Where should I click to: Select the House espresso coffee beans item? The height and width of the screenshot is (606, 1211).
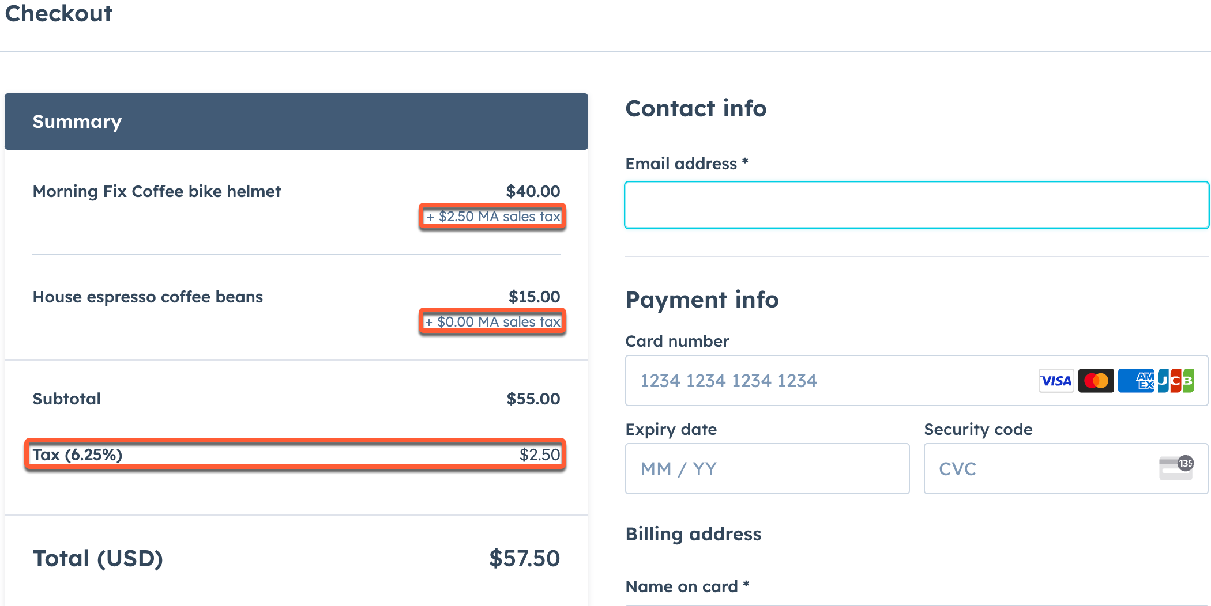point(148,297)
